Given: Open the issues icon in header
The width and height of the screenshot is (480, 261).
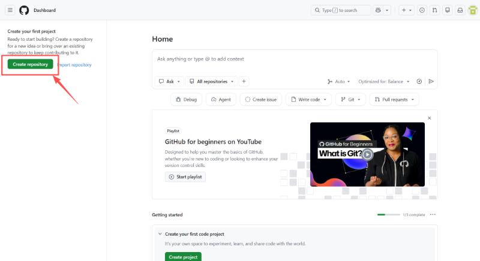Looking at the screenshot, I should pyautogui.click(x=422, y=10).
